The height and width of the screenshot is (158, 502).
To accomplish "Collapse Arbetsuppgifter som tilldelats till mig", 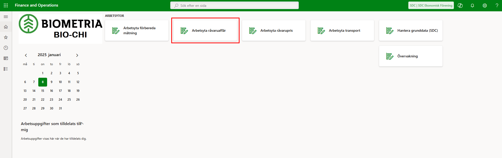I will (82, 124).
